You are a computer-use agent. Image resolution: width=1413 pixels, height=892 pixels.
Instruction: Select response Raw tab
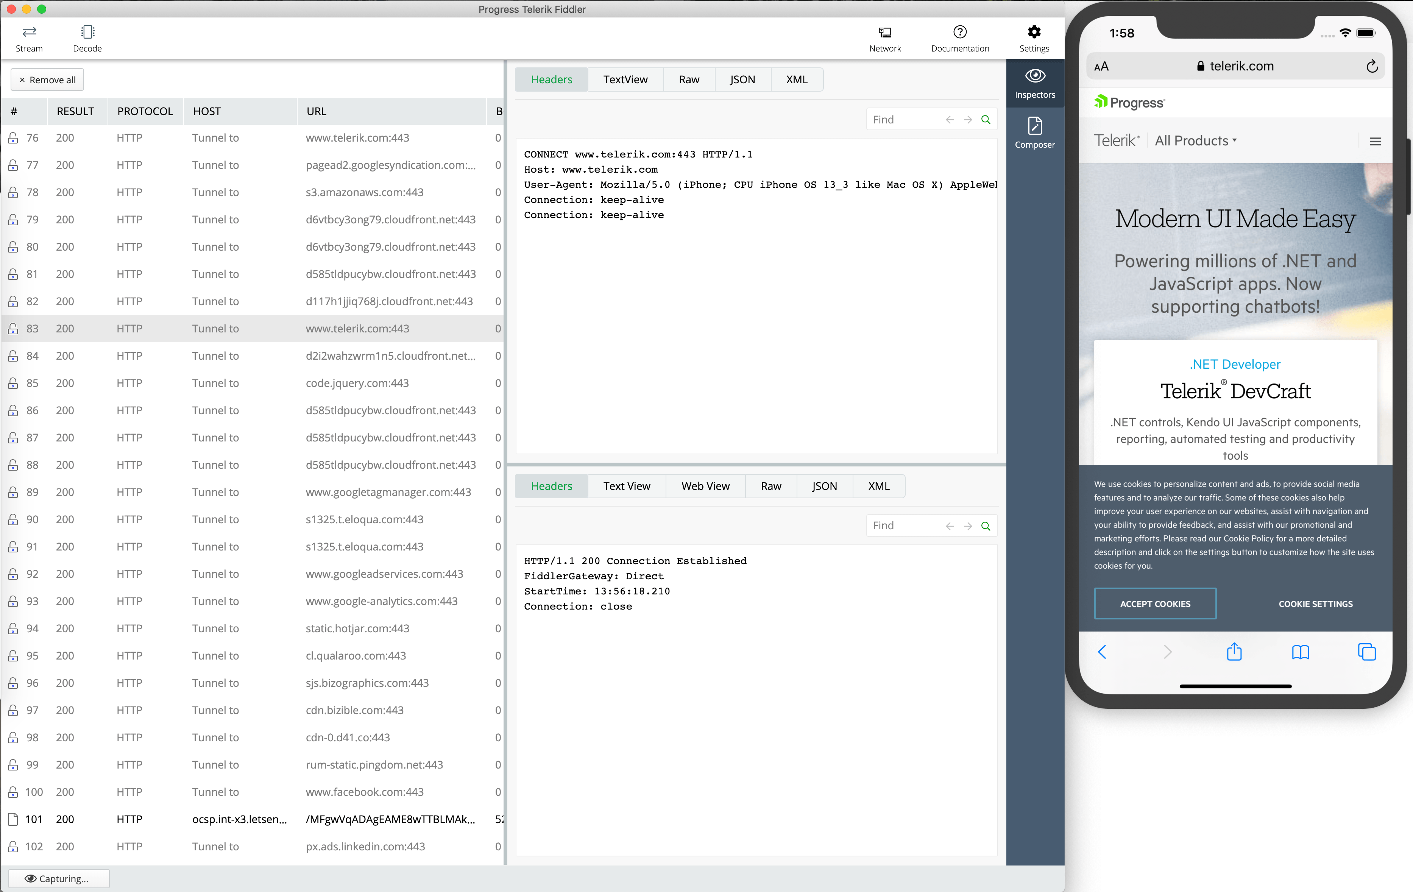tap(771, 486)
